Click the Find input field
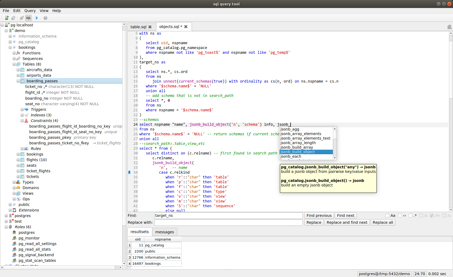Viewport: 453px width, 277px height. click(x=229, y=215)
